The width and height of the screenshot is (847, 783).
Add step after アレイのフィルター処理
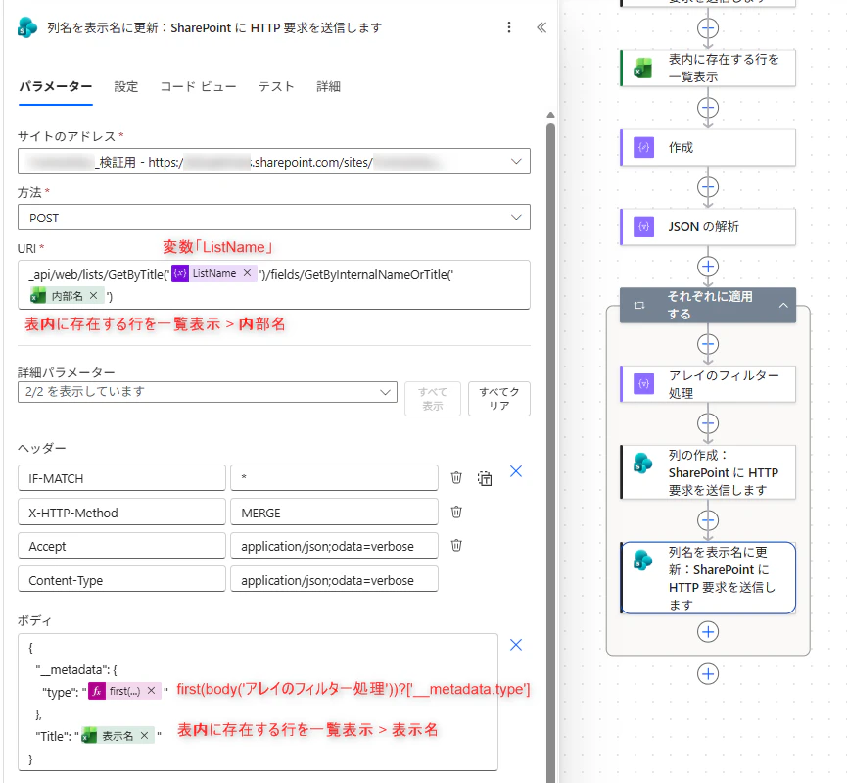pyautogui.click(x=708, y=423)
